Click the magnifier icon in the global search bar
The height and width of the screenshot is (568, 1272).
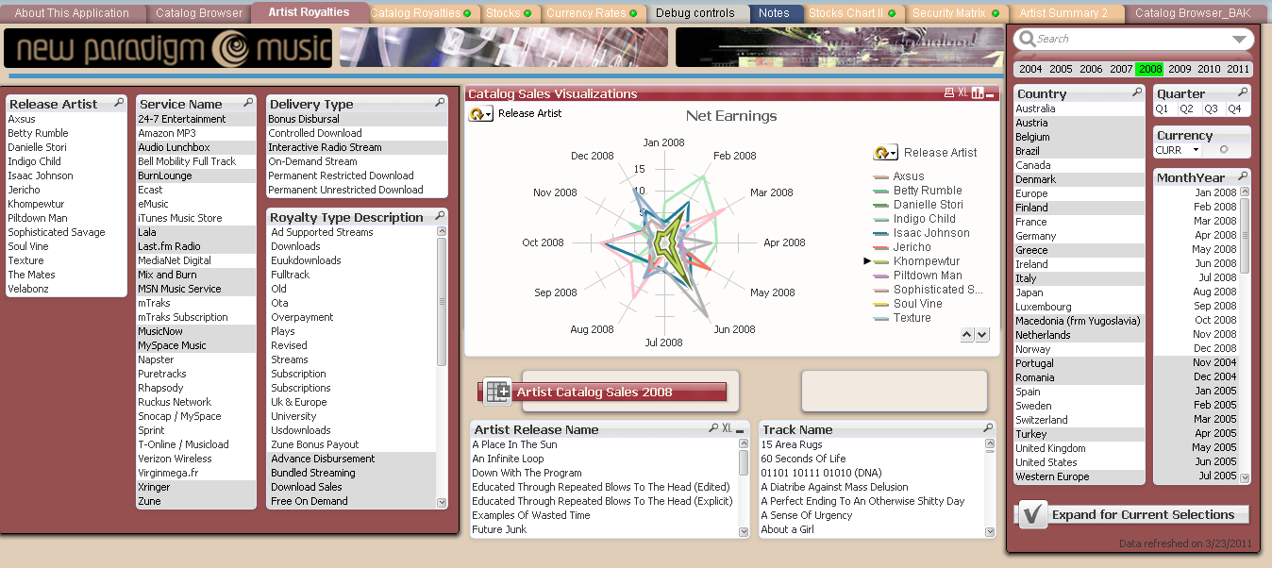(1027, 39)
